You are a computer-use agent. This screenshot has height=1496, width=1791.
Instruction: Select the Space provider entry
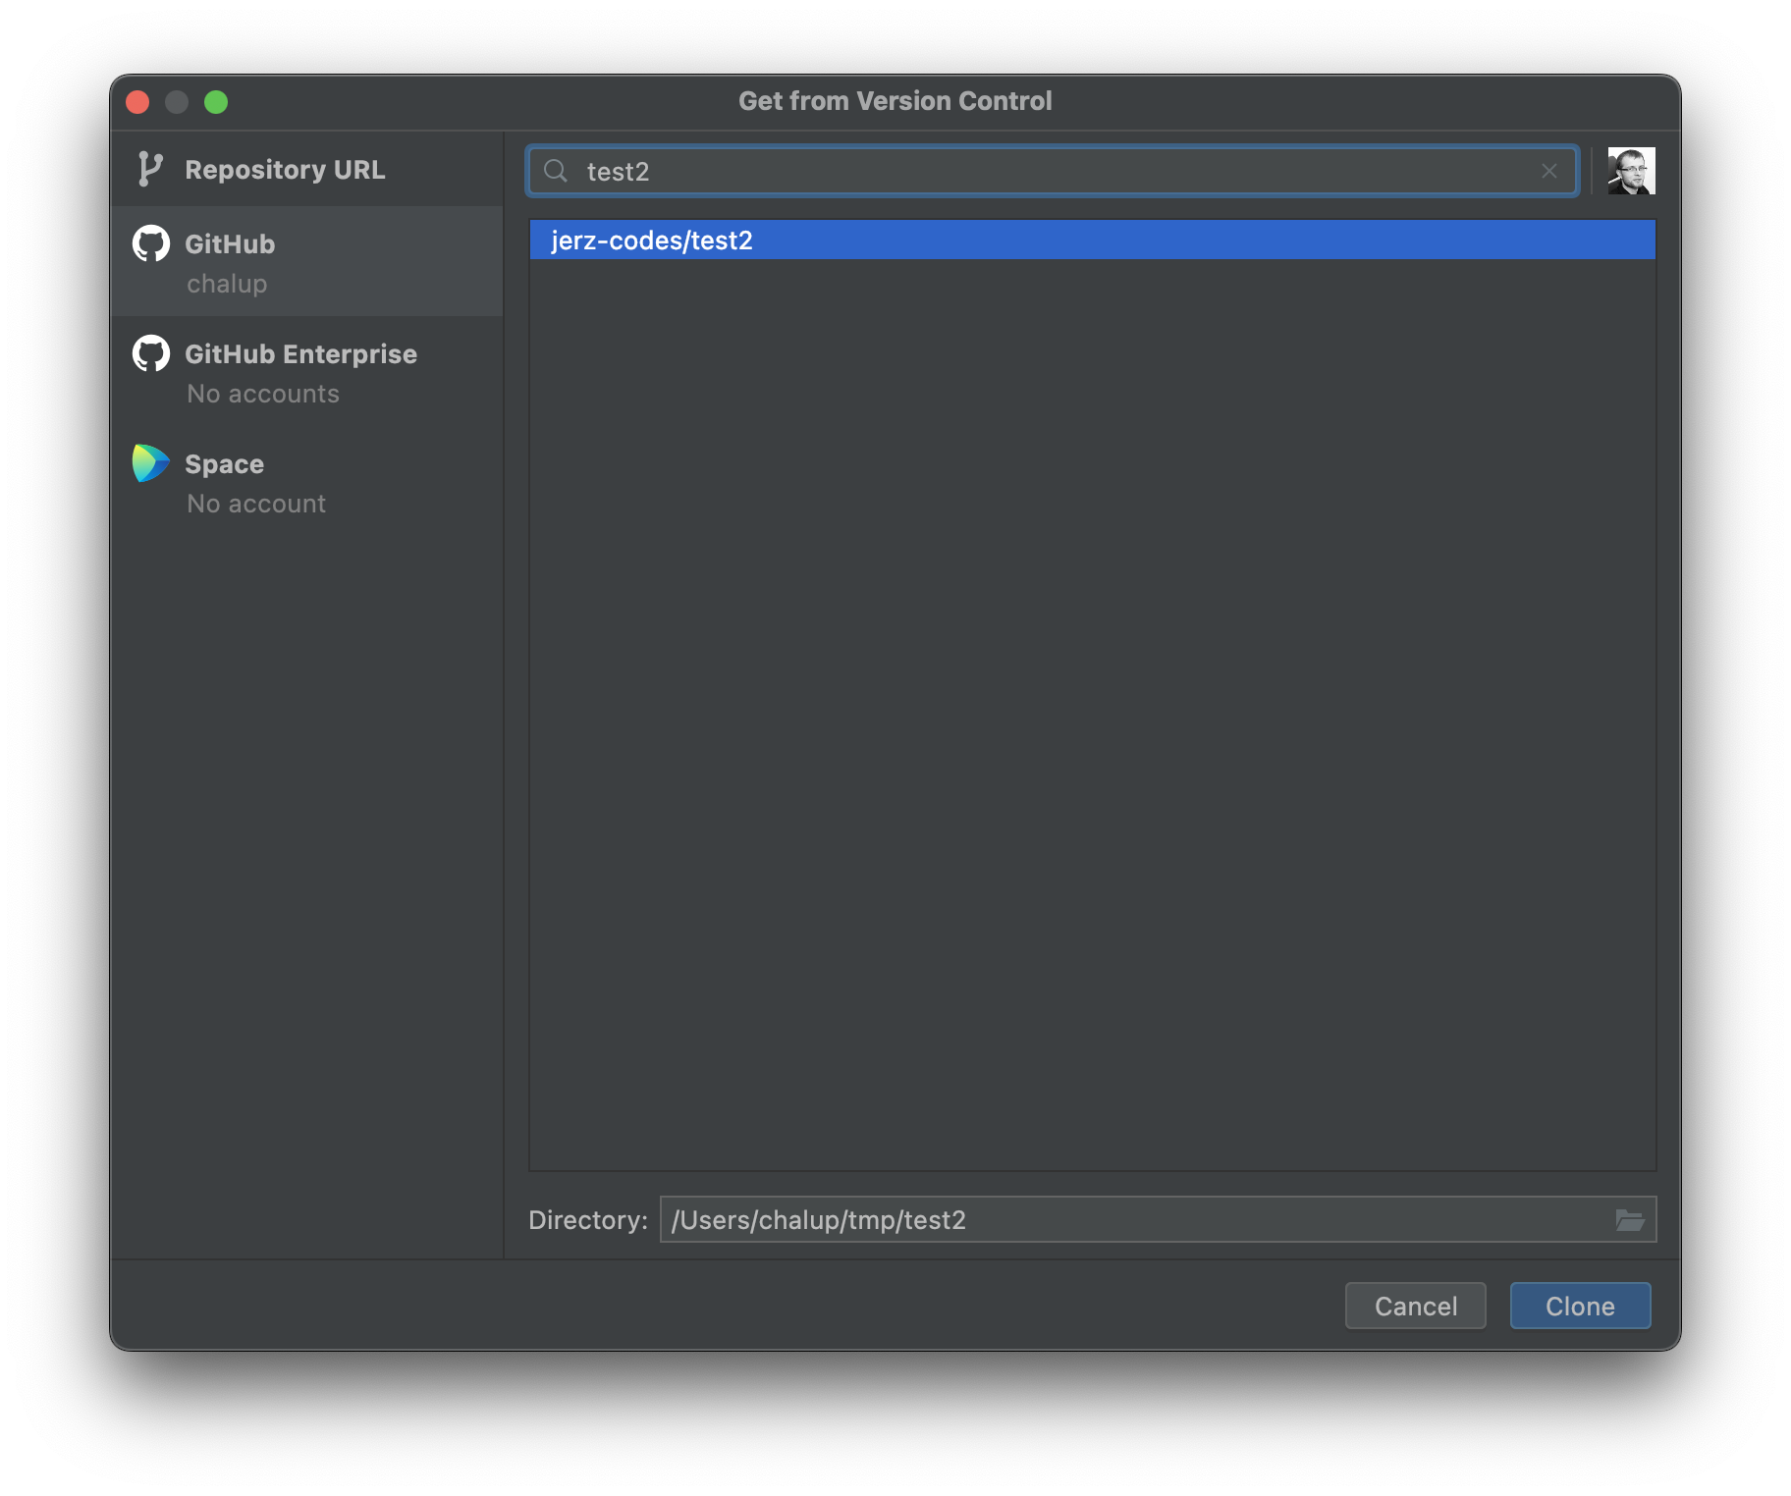coord(306,482)
